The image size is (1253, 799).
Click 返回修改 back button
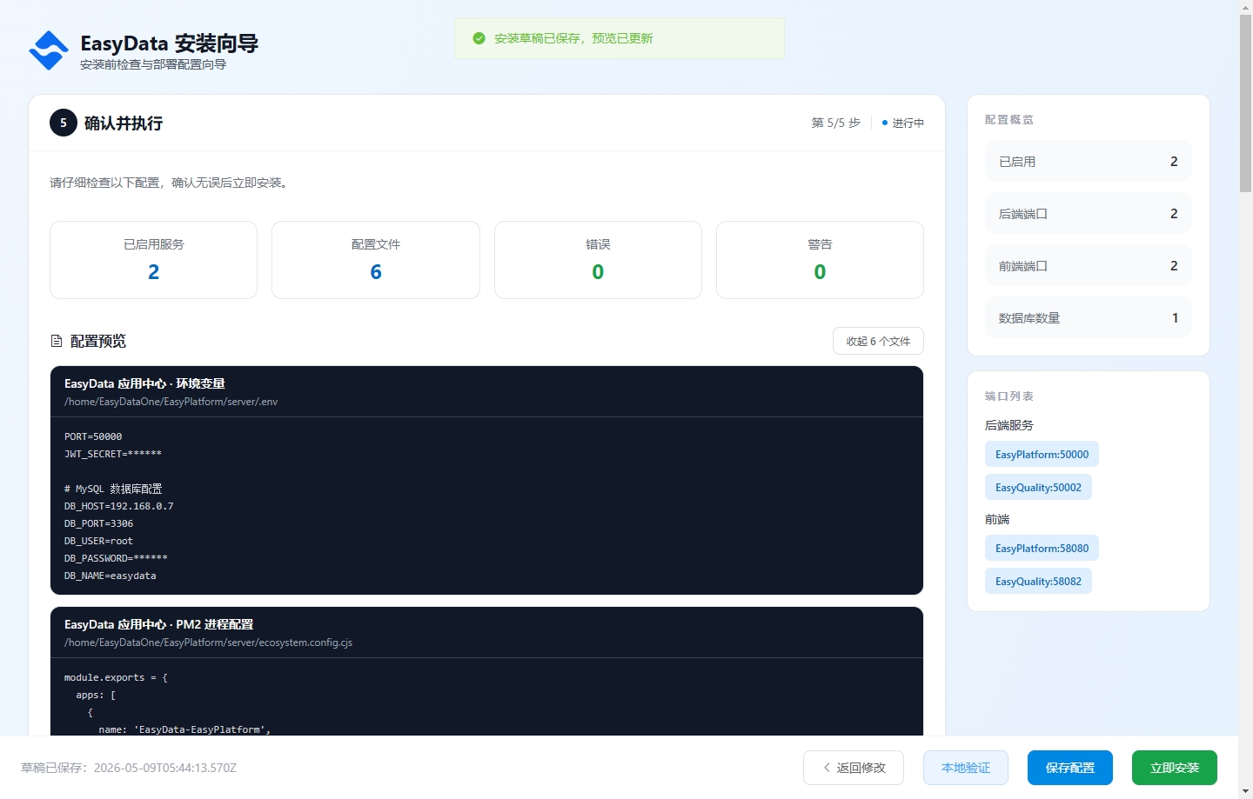pyautogui.click(x=854, y=768)
